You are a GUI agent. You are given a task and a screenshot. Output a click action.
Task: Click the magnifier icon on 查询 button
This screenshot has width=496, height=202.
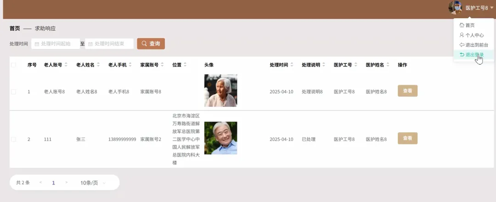pyautogui.click(x=144, y=44)
